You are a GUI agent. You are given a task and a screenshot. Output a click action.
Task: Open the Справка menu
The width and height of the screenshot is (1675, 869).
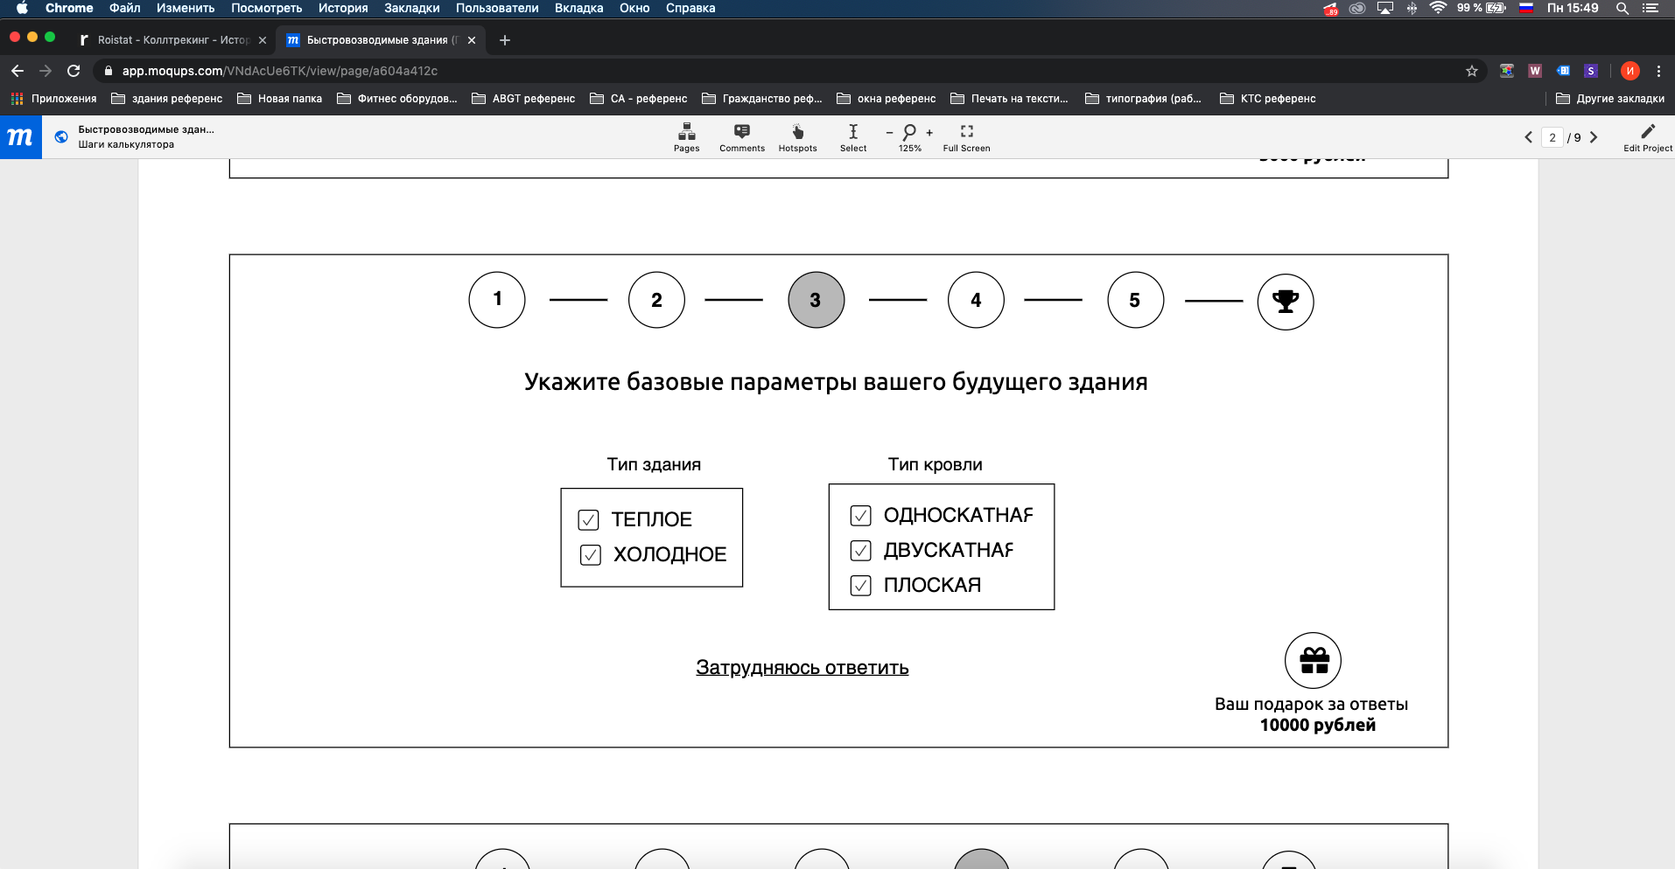[690, 8]
